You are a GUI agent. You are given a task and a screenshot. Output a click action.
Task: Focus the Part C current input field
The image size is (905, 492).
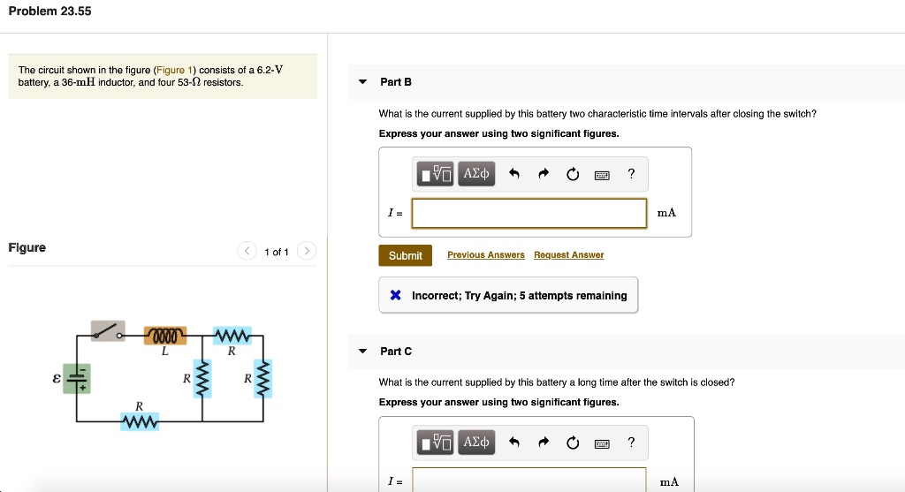pyautogui.click(x=529, y=480)
